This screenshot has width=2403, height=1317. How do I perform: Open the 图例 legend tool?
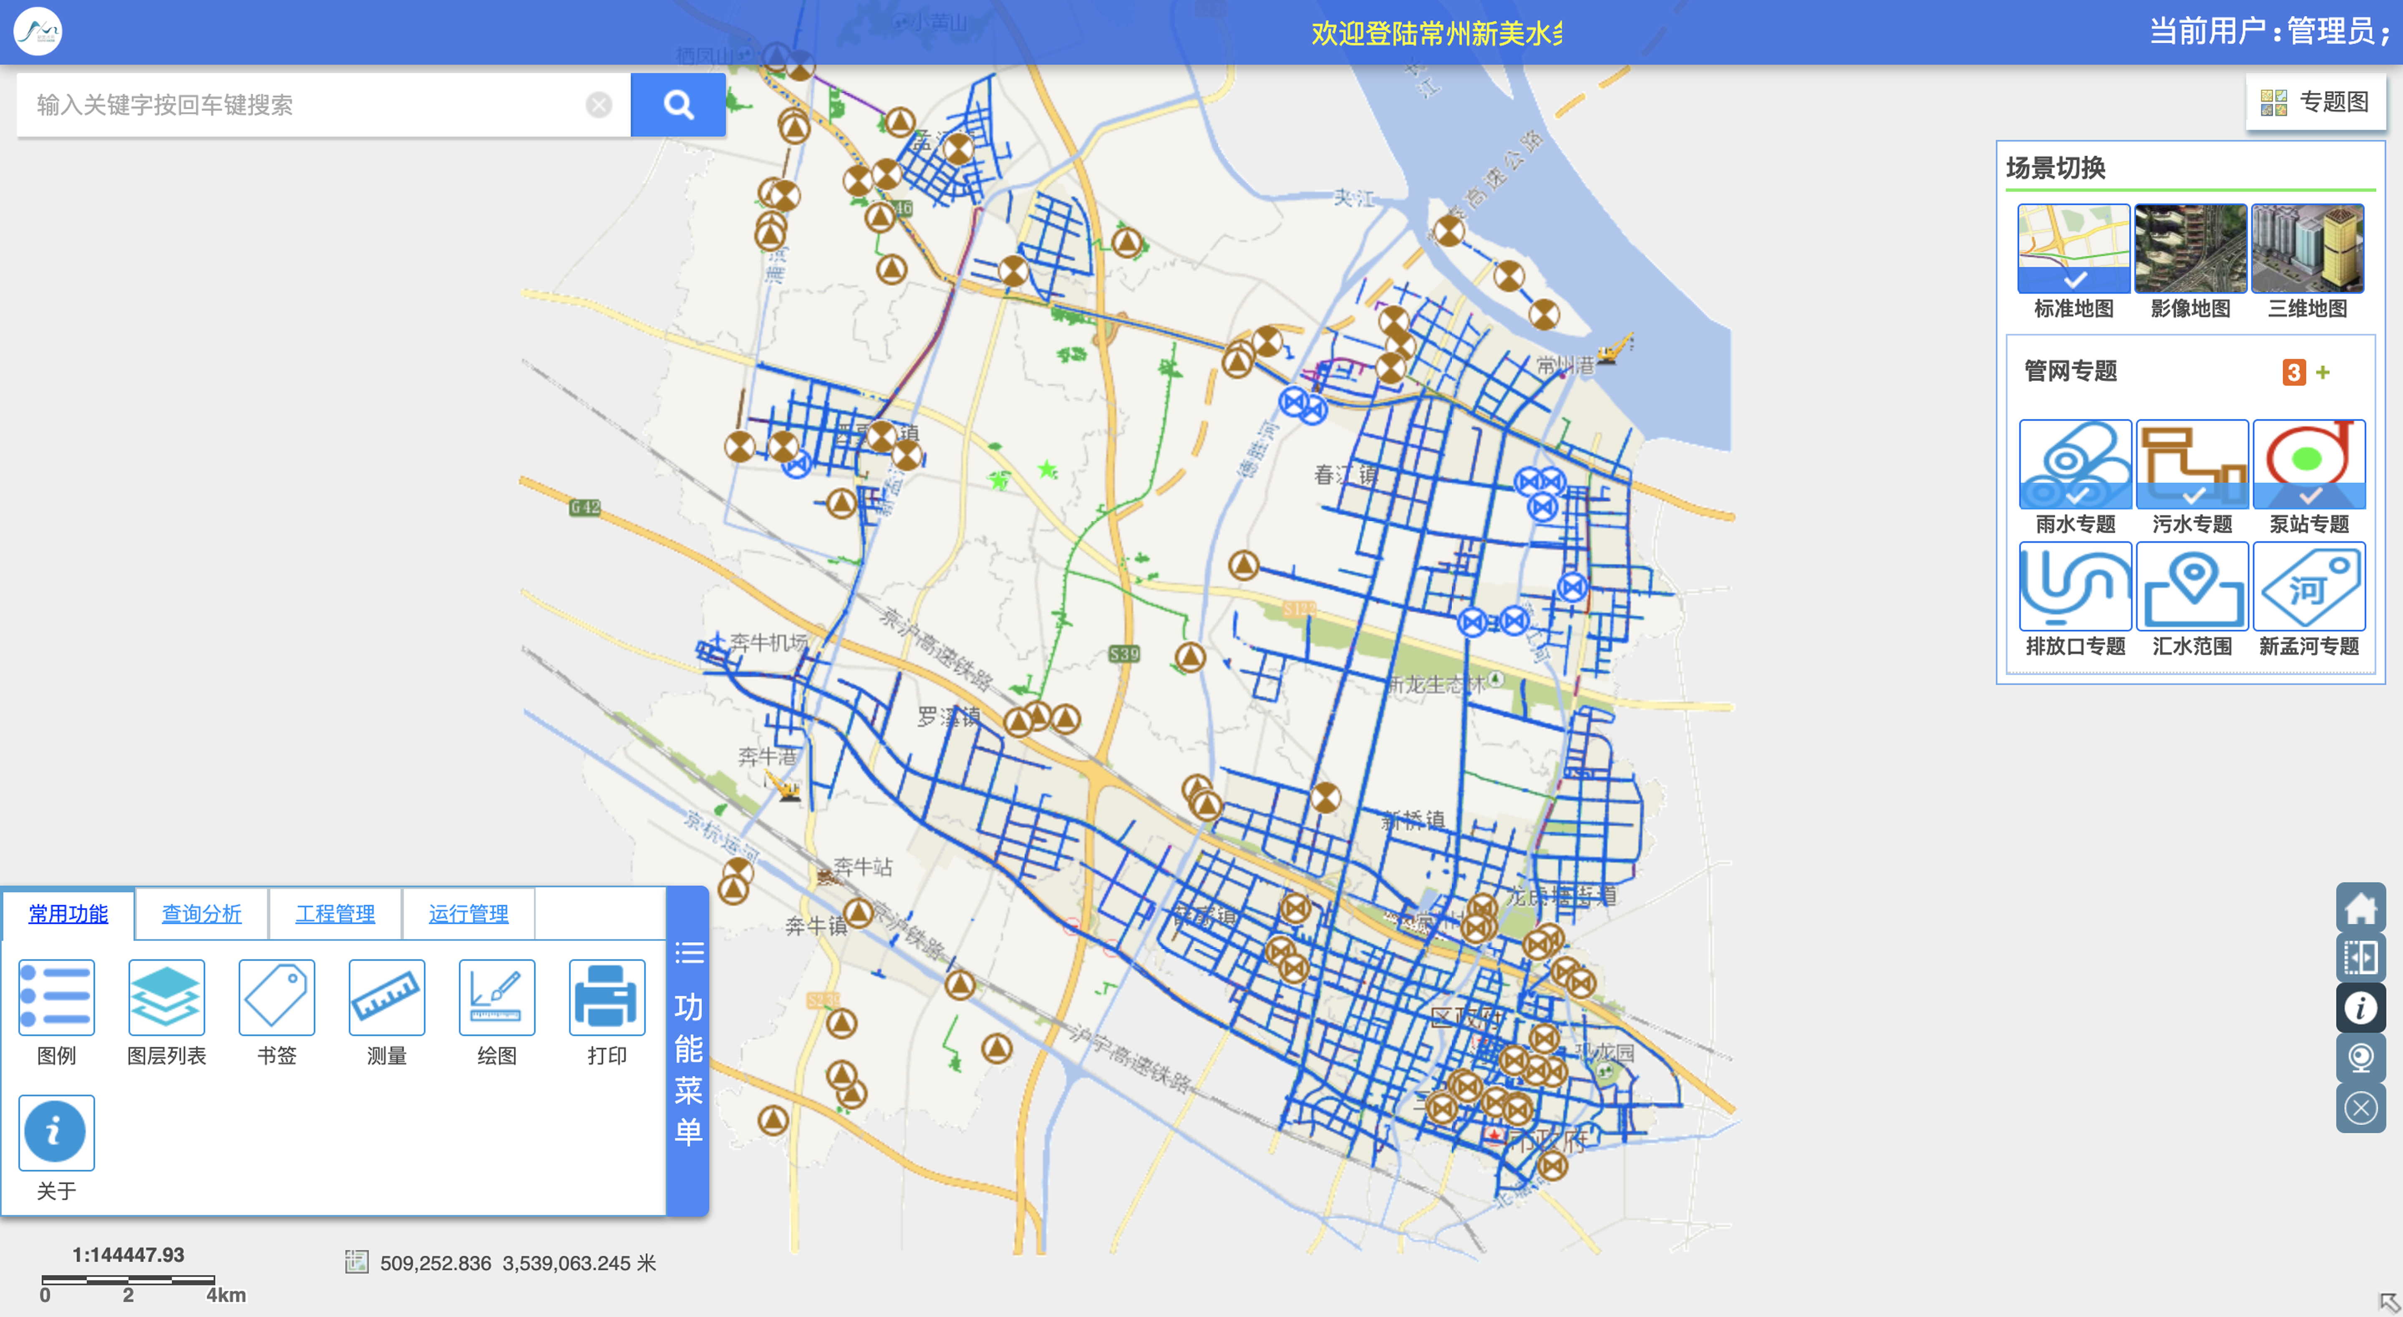pos(56,997)
